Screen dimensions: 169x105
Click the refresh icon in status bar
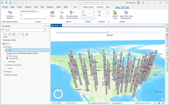point(163,103)
